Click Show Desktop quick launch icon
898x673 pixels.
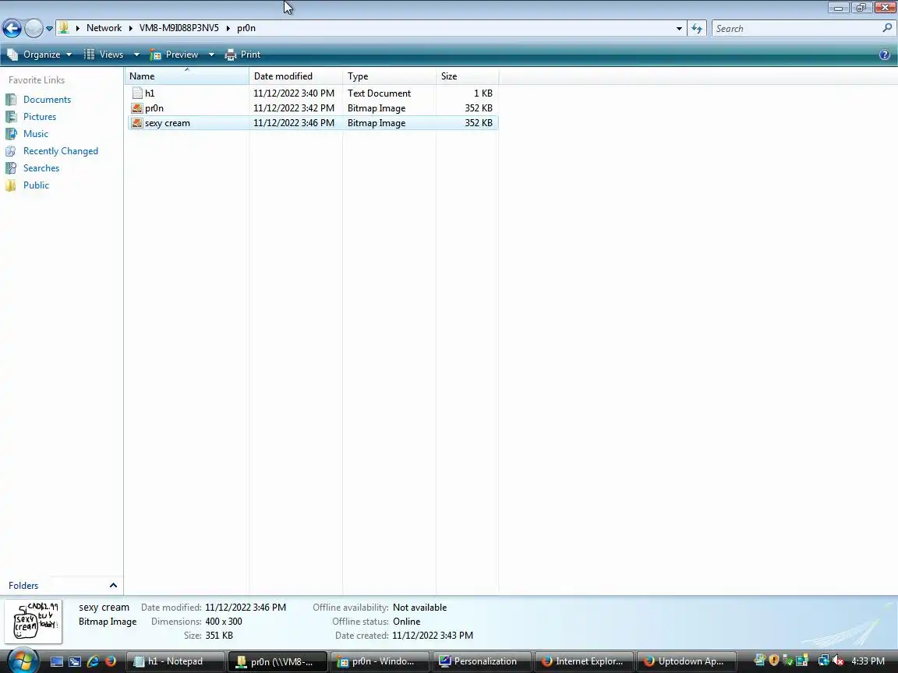coord(57,661)
